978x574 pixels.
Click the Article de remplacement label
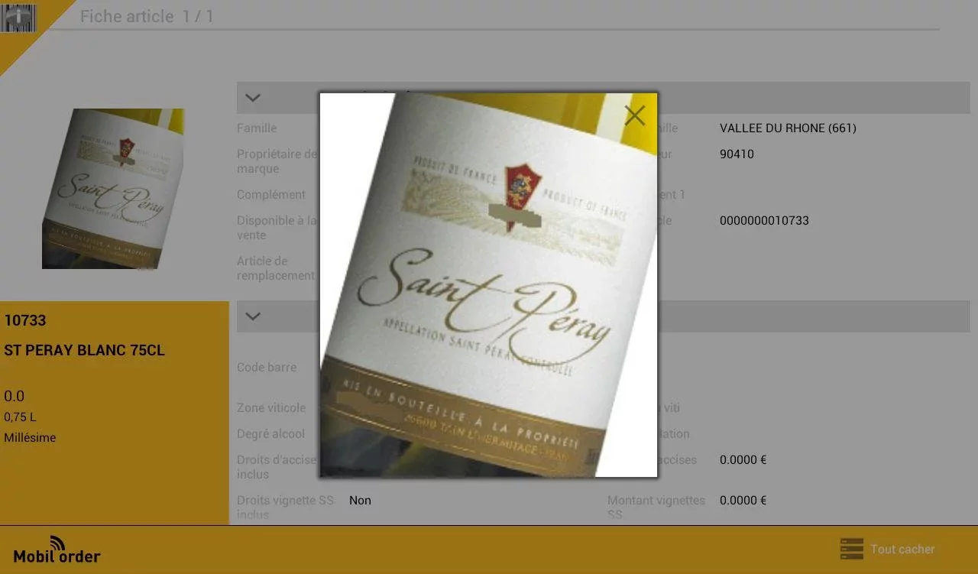(276, 268)
